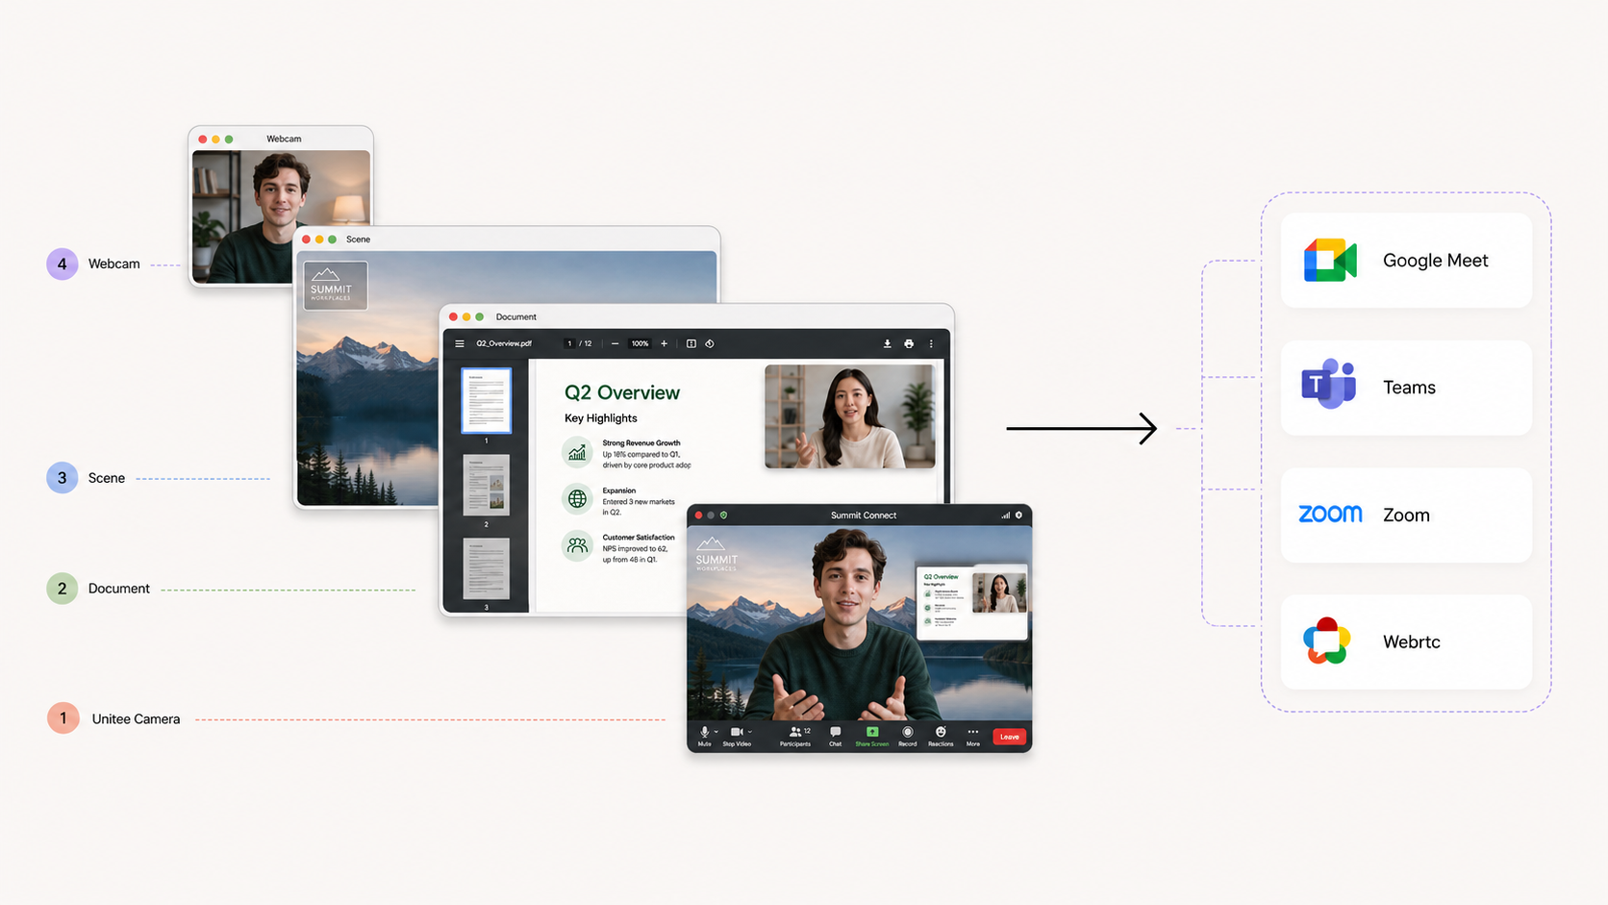Print the Q2_Overview.pdf document
This screenshot has height=905, width=1608.
[x=909, y=343]
